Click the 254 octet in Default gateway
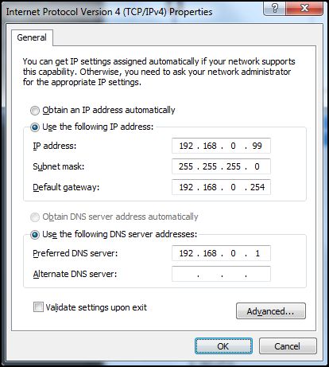329x367 pixels. coord(257,187)
